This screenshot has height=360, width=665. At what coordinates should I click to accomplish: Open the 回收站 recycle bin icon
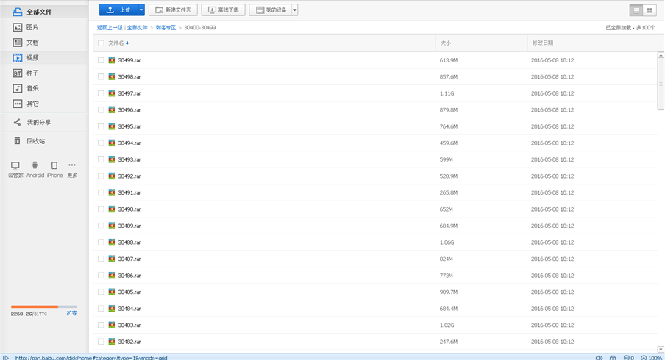[x=18, y=140]
